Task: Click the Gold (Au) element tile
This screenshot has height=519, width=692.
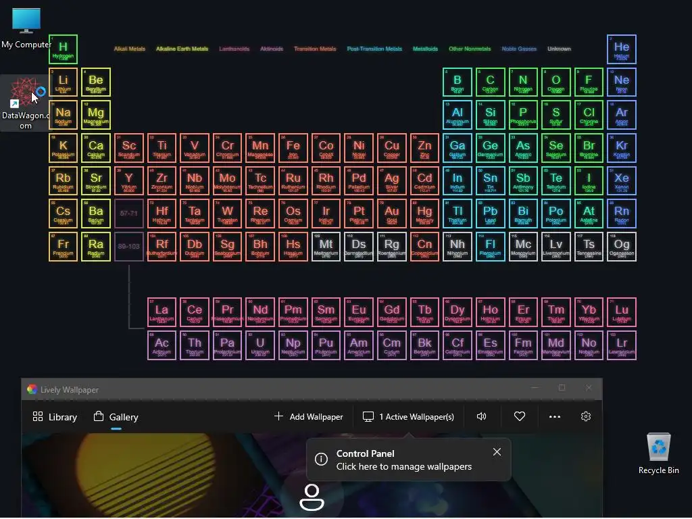Action: 391,214
